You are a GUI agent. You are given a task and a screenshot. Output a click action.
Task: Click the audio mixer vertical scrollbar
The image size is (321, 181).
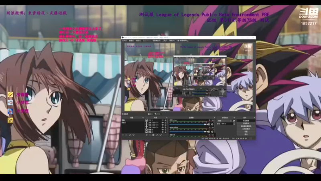215,126
